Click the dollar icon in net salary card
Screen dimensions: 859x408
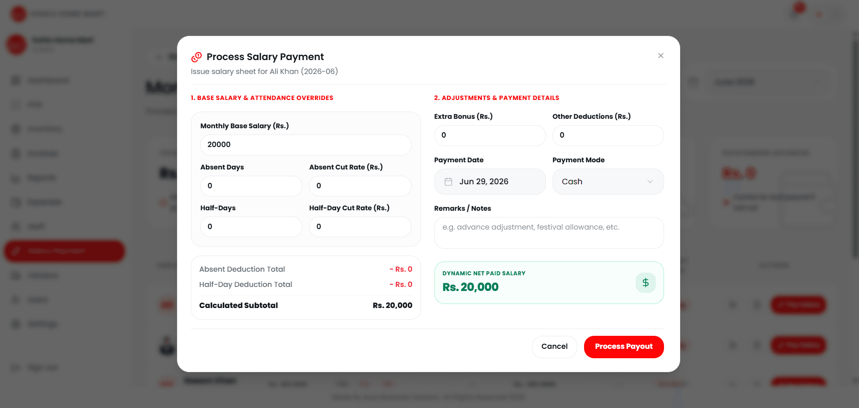coord(646,283)
